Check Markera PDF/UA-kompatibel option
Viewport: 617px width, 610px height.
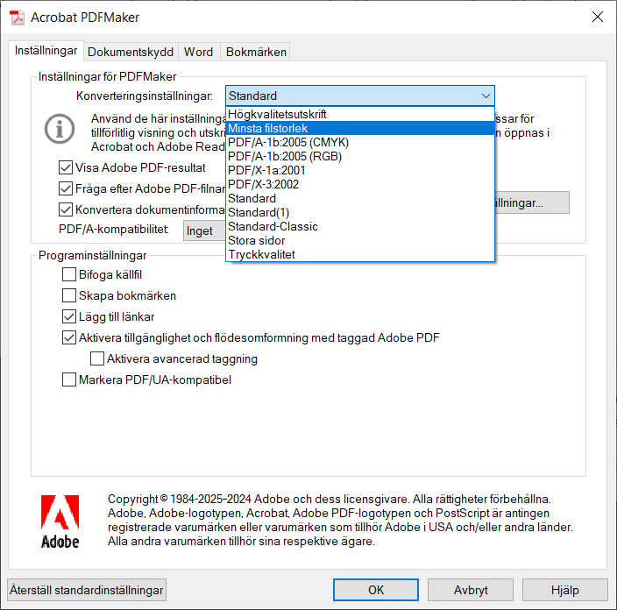click(69, 379)
